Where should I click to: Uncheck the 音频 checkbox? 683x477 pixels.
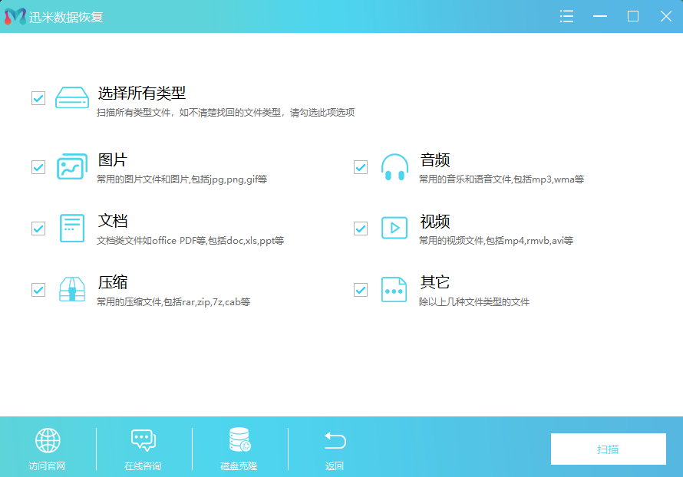[x=360, y=166]
